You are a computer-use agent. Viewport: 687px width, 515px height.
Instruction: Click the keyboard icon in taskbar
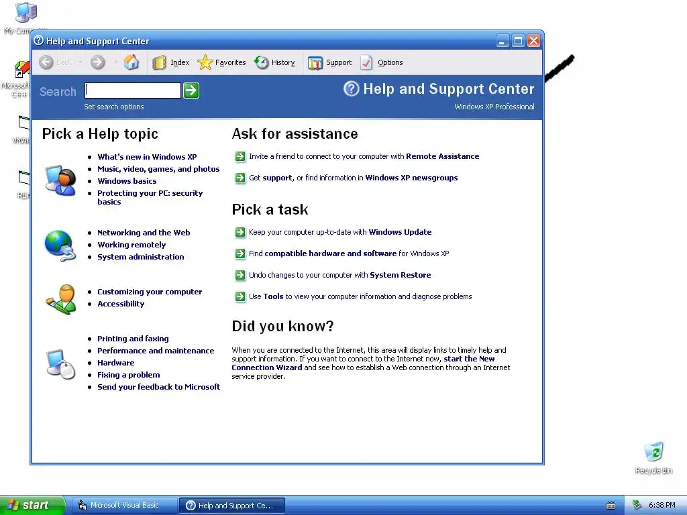tap(611, 506)
